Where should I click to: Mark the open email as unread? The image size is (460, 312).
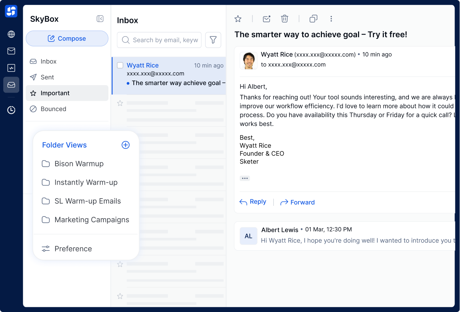tap(266, 19)
